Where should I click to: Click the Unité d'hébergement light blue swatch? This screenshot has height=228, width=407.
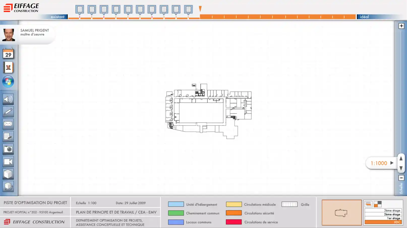point(176,204)
